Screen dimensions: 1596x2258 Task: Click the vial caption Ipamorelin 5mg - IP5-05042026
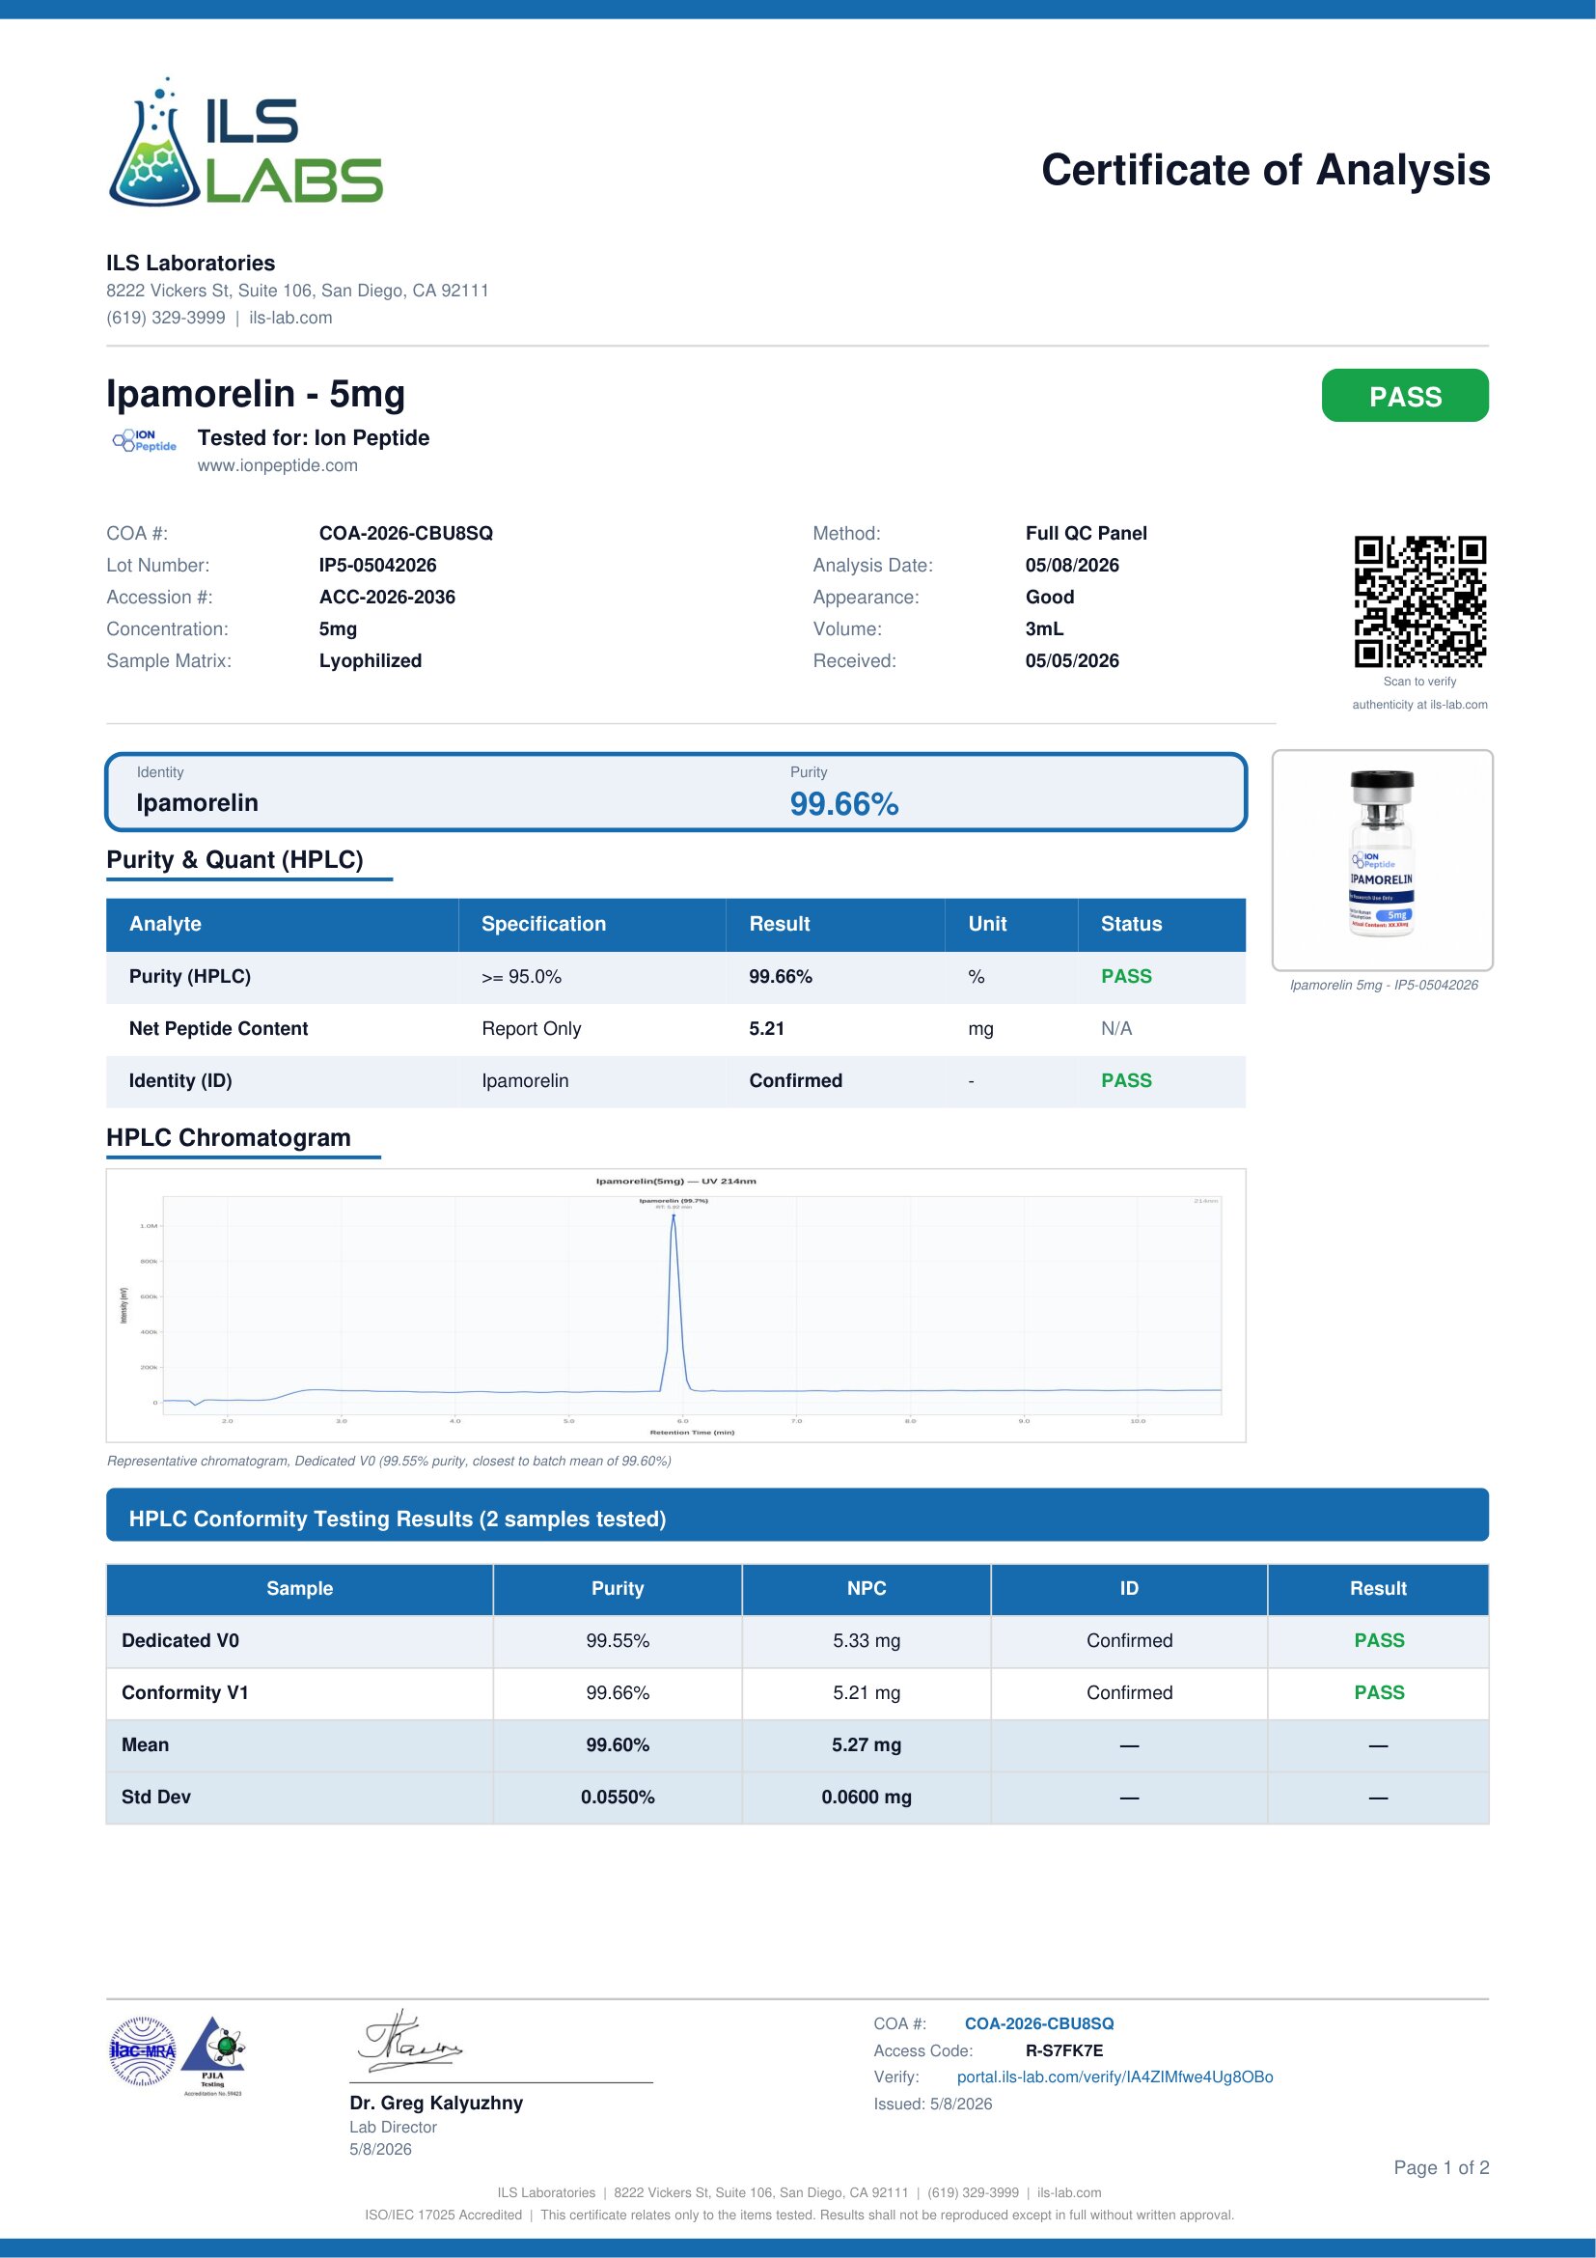[1384, 985]
